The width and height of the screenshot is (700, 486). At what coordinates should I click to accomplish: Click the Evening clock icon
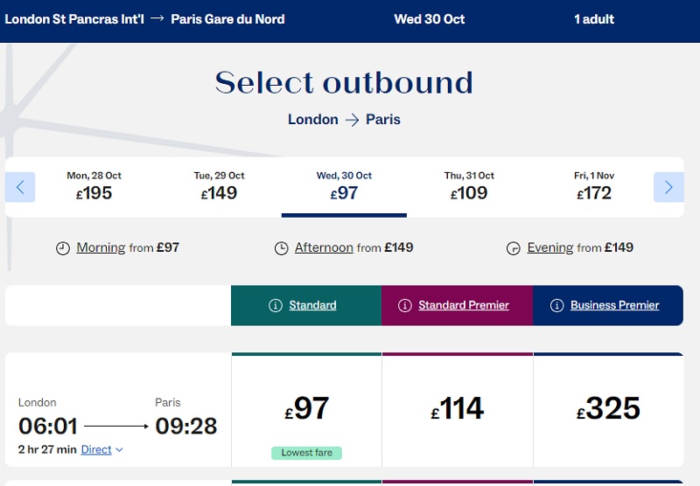pyautogui.click(x=514, y=248)
